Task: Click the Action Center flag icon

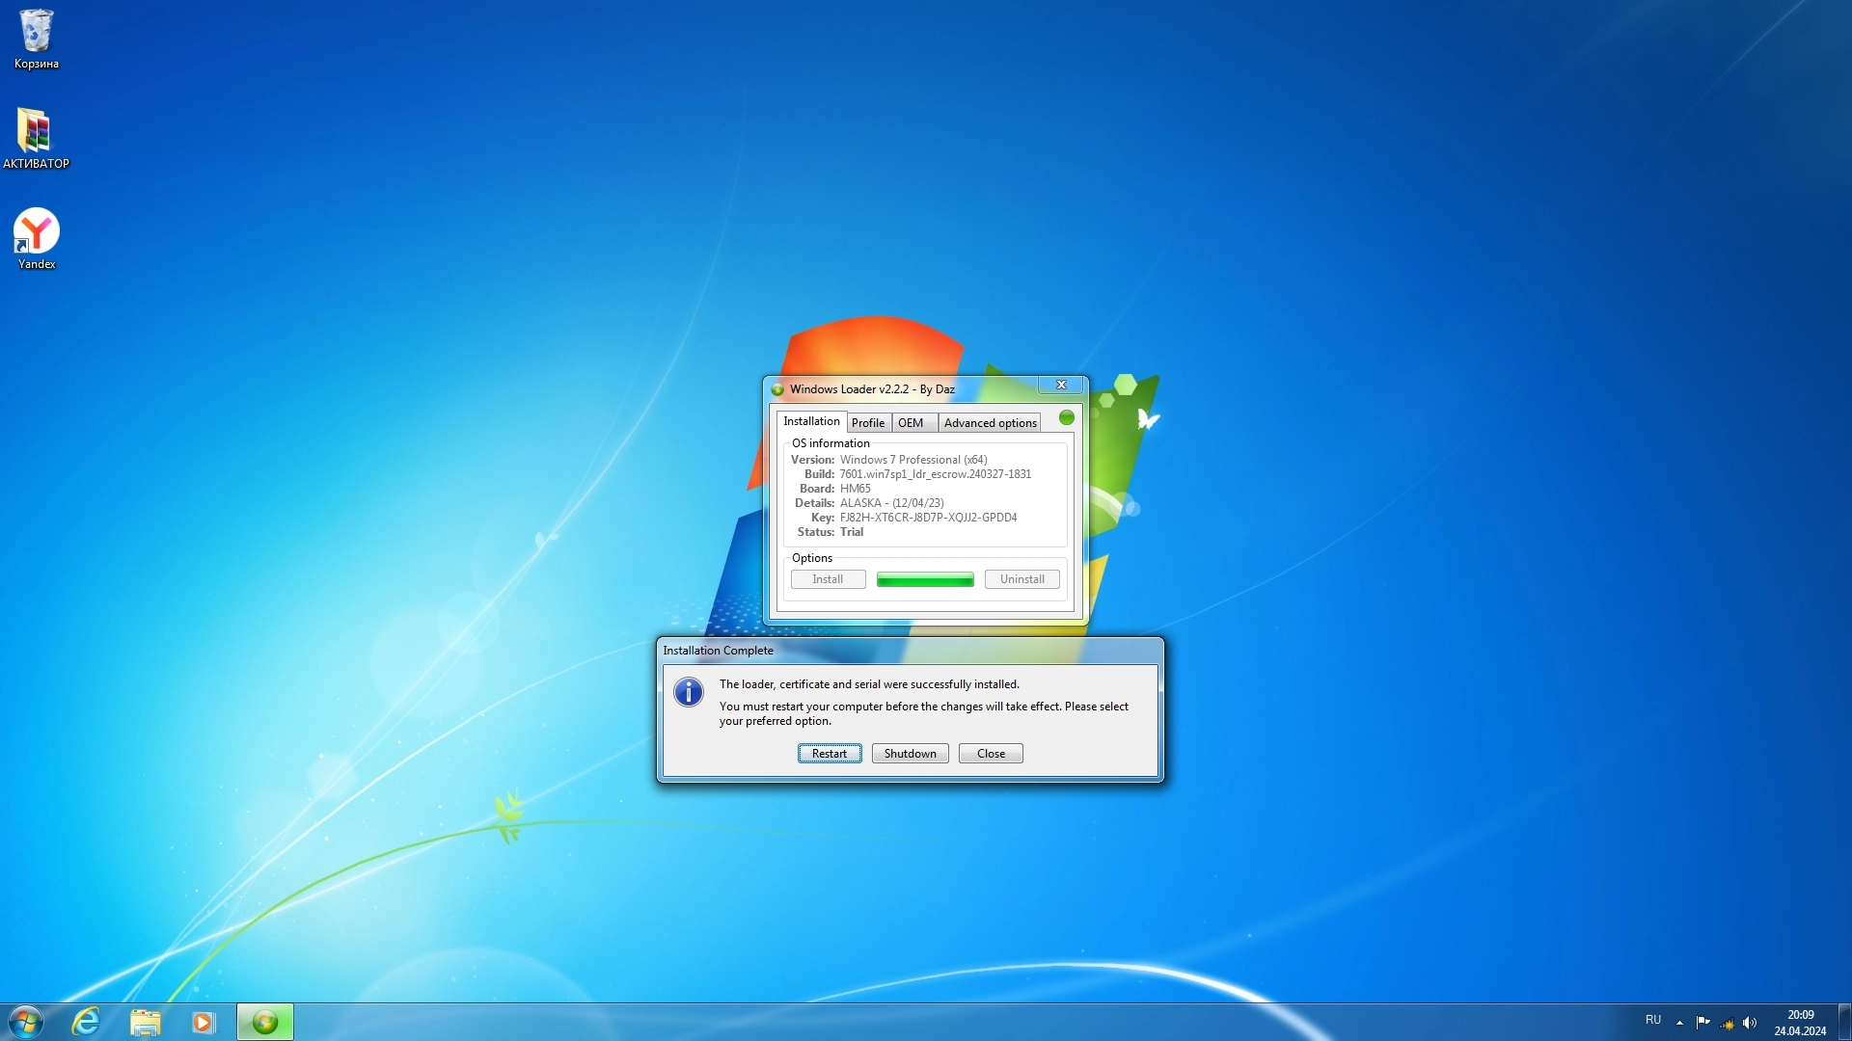Action: (x=1702, y=1022)
